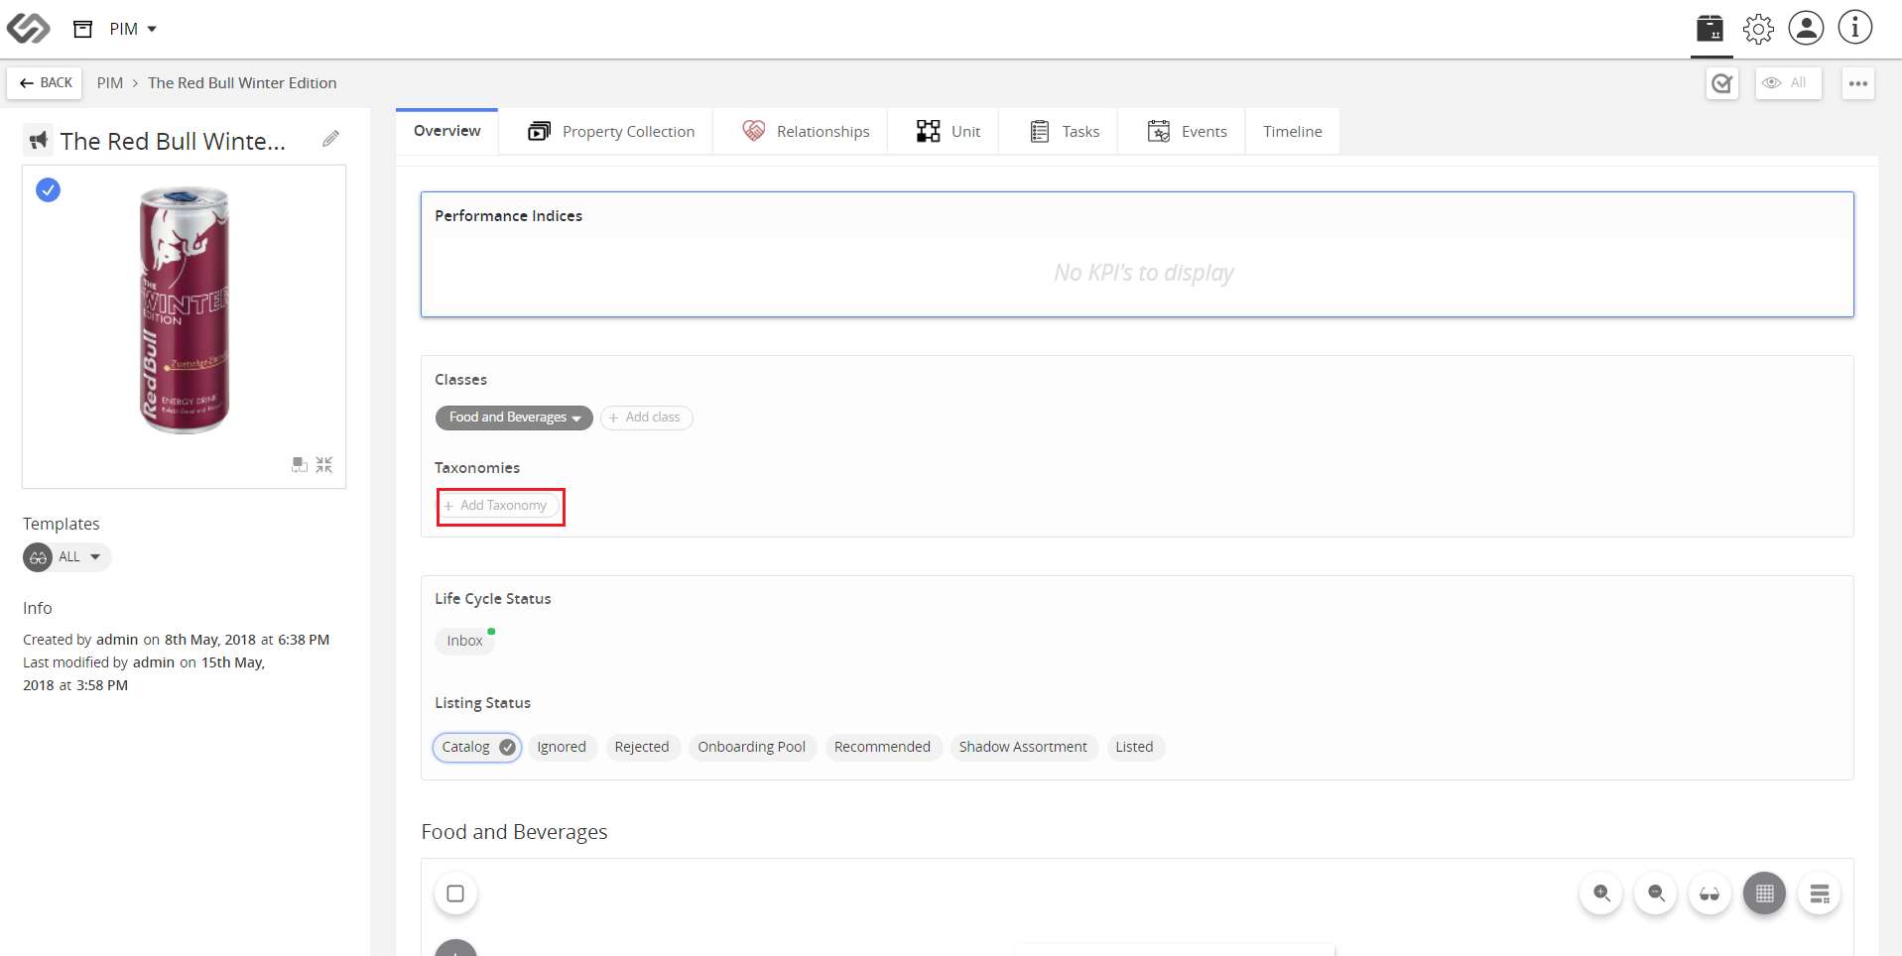Switch to grid view icon
Screen dimensions: 1902x956
1764,894
